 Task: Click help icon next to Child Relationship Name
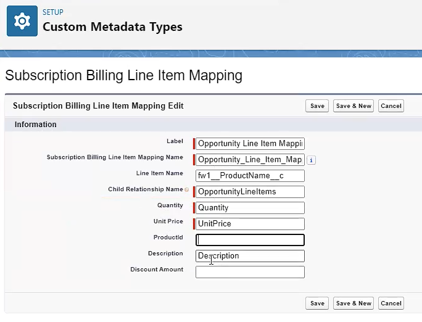pos(186,189)
